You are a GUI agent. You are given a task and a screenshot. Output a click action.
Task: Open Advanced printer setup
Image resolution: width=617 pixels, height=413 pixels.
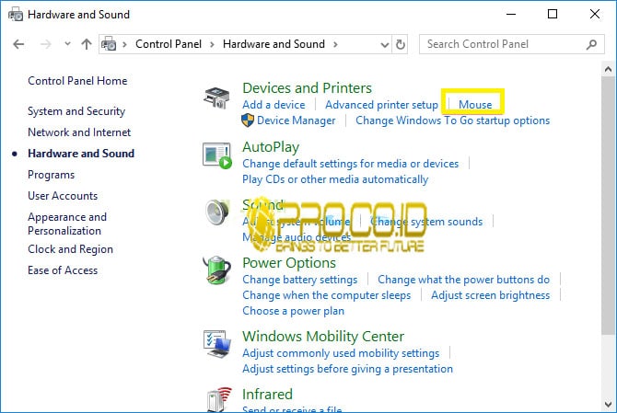tap(381, 105)
